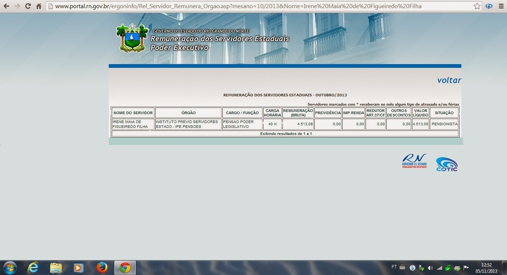This screenshot has width=507, height=275.
Task: Click the 'voltar' link
Action: pos(449,80)
